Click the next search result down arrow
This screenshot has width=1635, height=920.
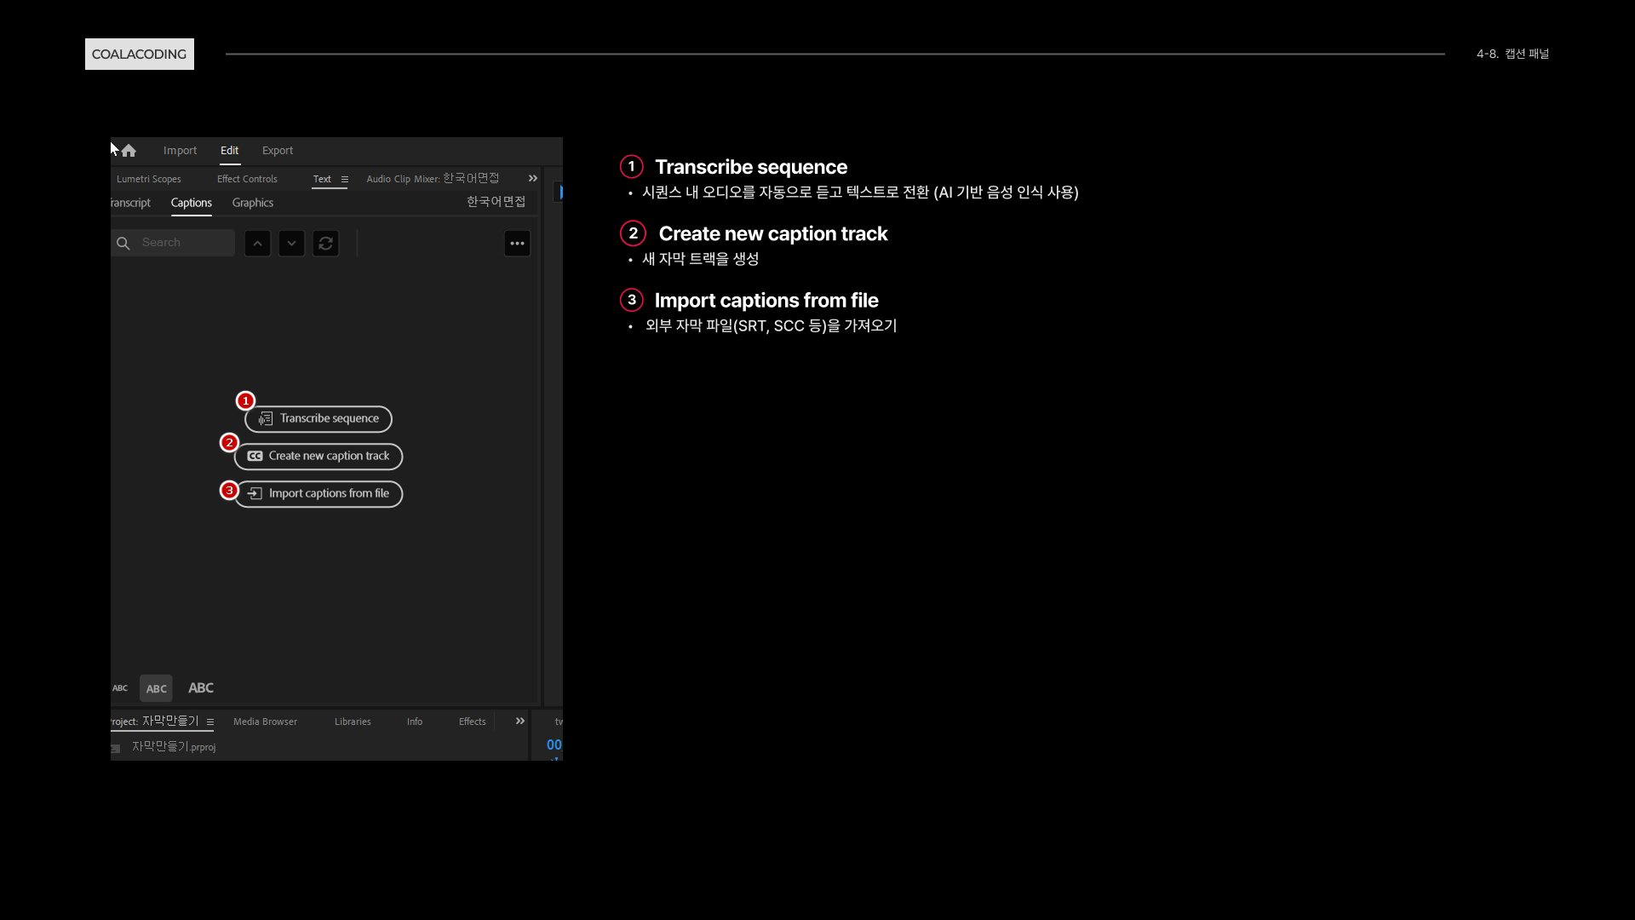click(x=291, y=244)
